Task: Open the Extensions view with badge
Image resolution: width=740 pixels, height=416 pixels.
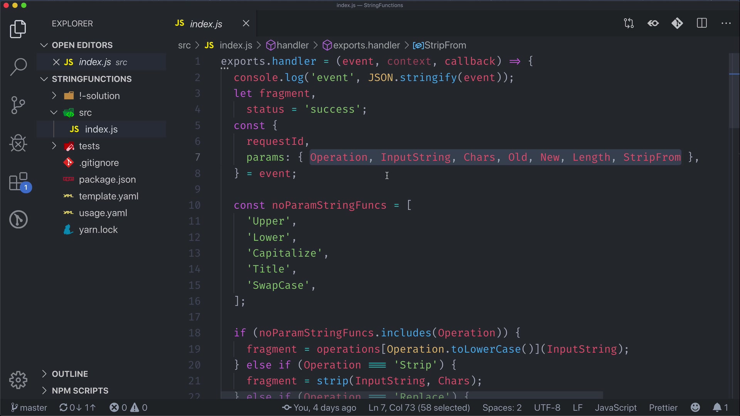Action: pyautogui.click(x=18, y=181)
